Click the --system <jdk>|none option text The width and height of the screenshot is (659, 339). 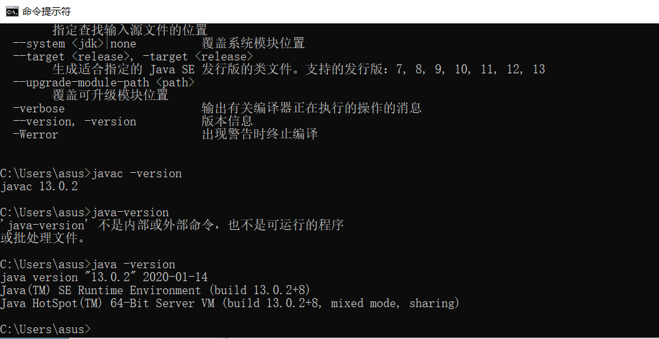click(x=75, y=44)
